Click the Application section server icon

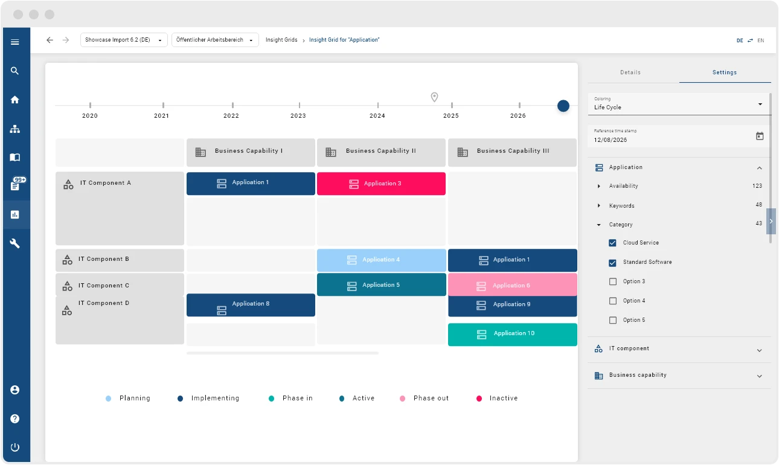click(599, 167)
